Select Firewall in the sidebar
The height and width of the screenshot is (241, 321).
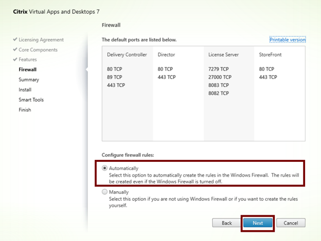(x=27, y=69)
